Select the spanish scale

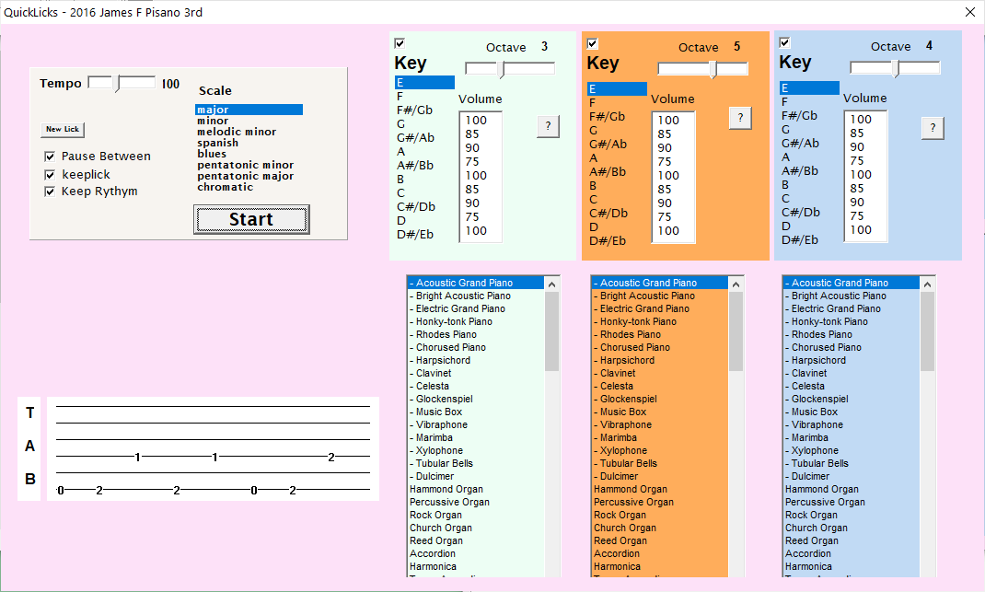pos(249,143)
